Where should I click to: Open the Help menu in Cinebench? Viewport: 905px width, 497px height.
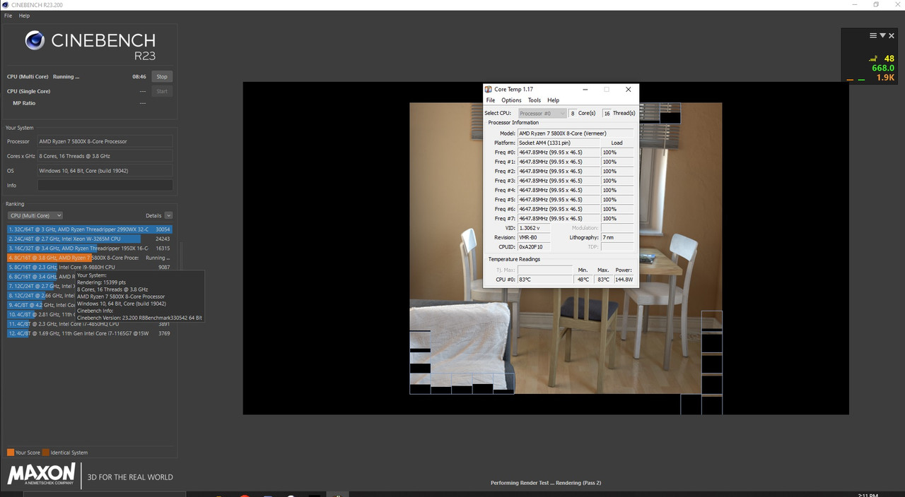(x=24, y=16)
